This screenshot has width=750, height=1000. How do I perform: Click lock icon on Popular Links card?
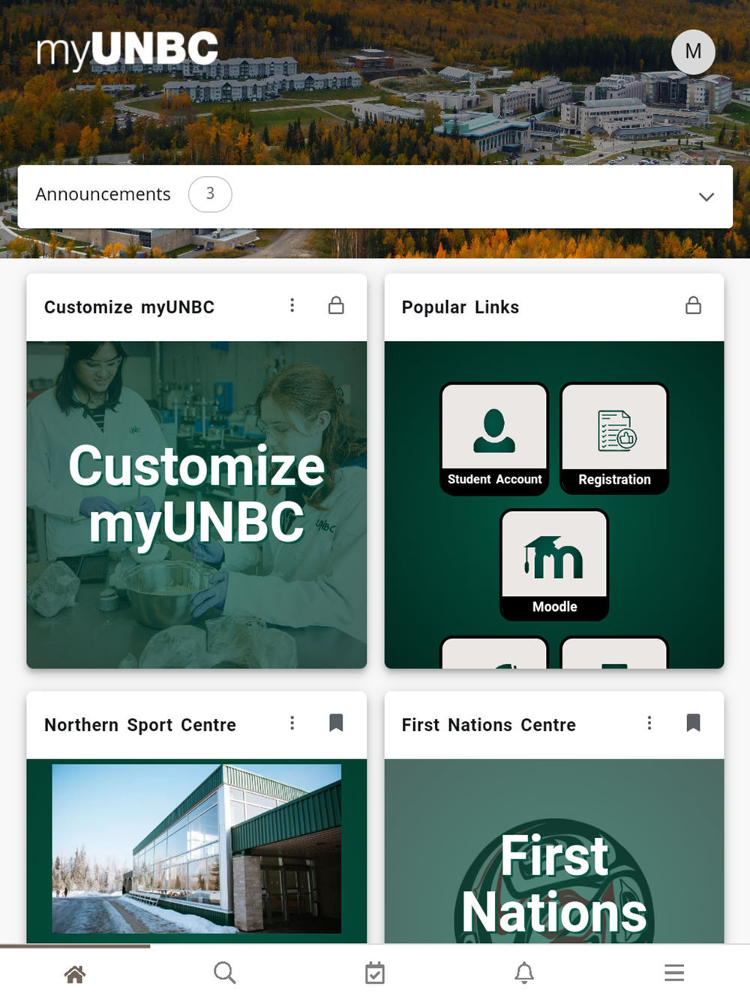pos(693,305)
